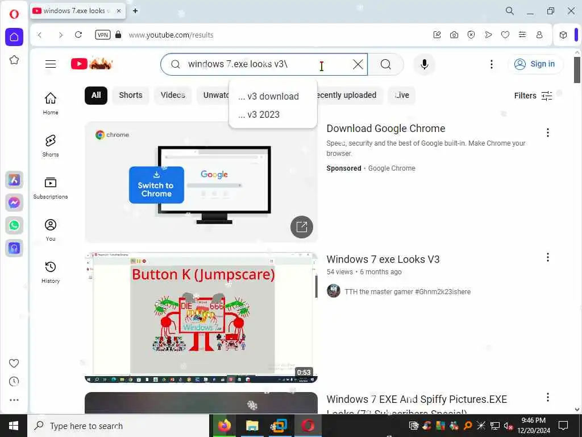Select the Videos filter chip

(173, 95)
